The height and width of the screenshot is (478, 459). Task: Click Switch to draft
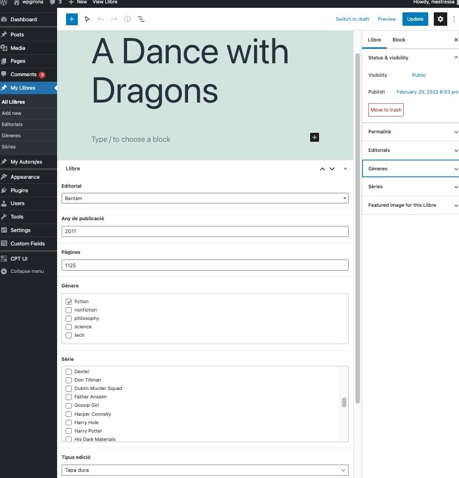pos(353,19)
